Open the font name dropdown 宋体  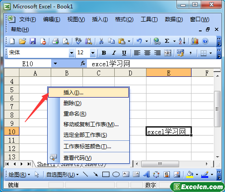tap(71, 53)
